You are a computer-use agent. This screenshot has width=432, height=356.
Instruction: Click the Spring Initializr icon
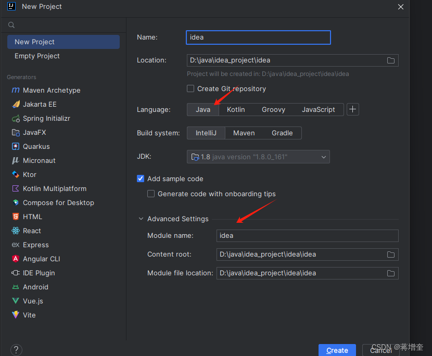(16, 119)
